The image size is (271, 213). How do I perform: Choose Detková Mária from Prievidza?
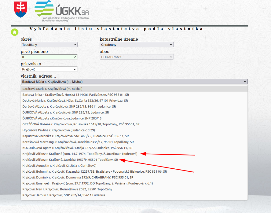tap(75, 101)
